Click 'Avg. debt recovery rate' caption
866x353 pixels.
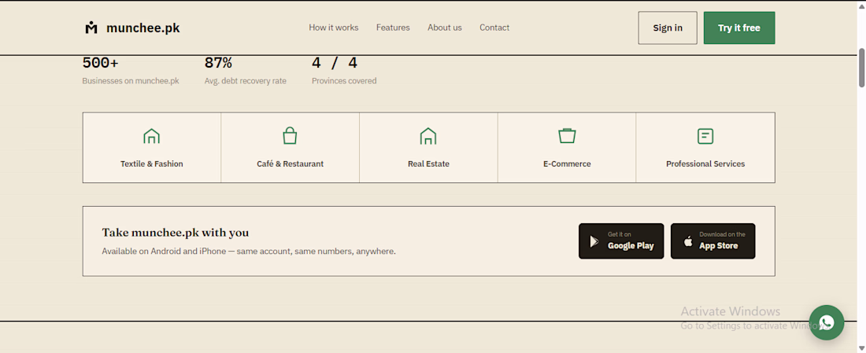tap(245, 81)
